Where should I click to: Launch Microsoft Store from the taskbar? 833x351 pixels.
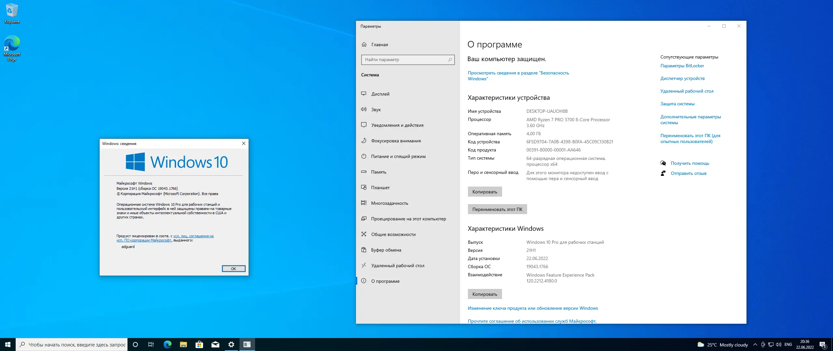pyautogui.click(x=199, y=344)
